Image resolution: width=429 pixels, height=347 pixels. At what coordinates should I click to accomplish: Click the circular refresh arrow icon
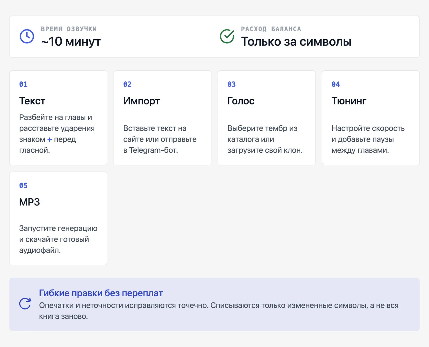[x=25, y=304]
